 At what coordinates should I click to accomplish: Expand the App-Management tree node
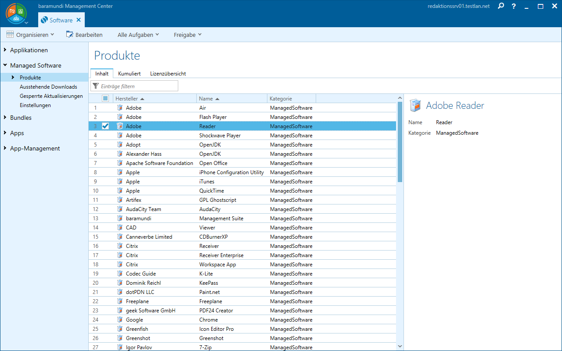click(x=5, y=148)
